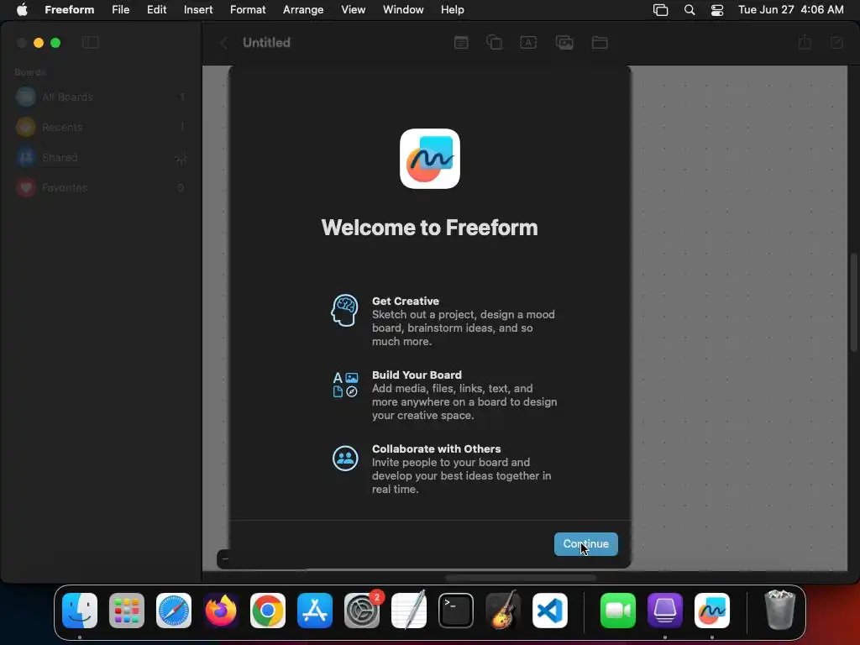Select Recents in sidebar
860x645 pixels.
pos(101,128)
